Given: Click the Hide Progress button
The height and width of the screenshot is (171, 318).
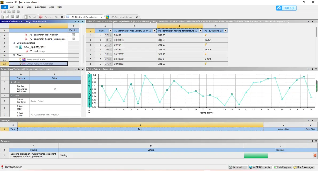Looking at the screenshot, I should coord(282,167).
